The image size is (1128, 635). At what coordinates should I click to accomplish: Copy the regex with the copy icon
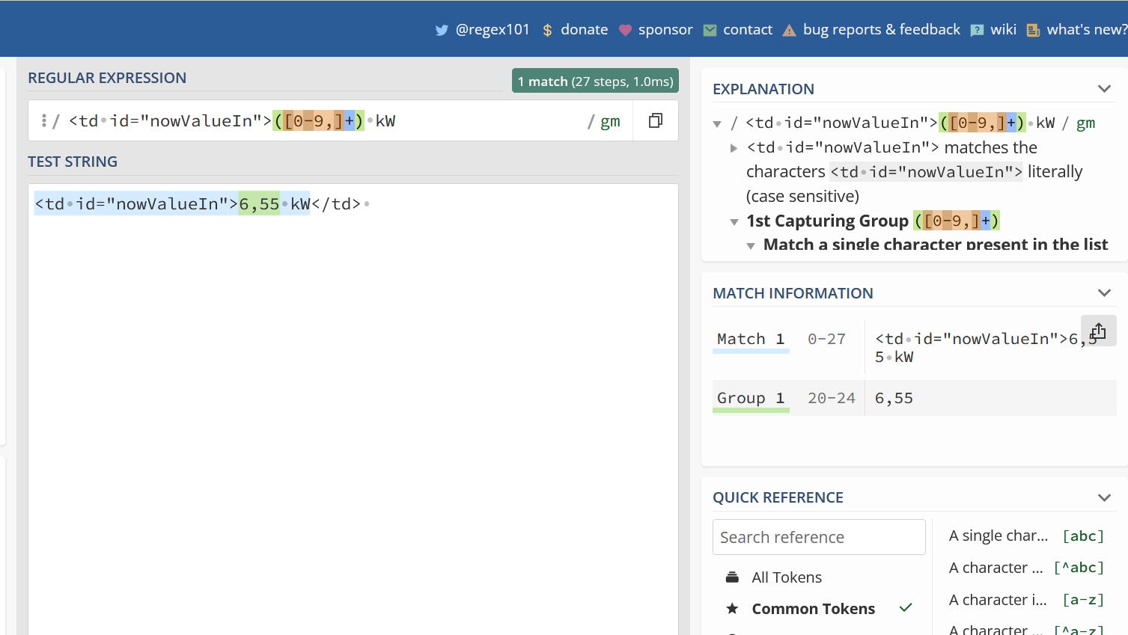(656, 121)
